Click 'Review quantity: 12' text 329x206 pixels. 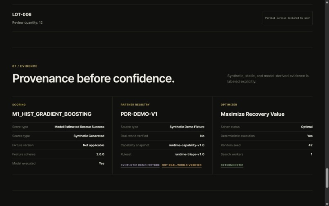pos(27,22)
